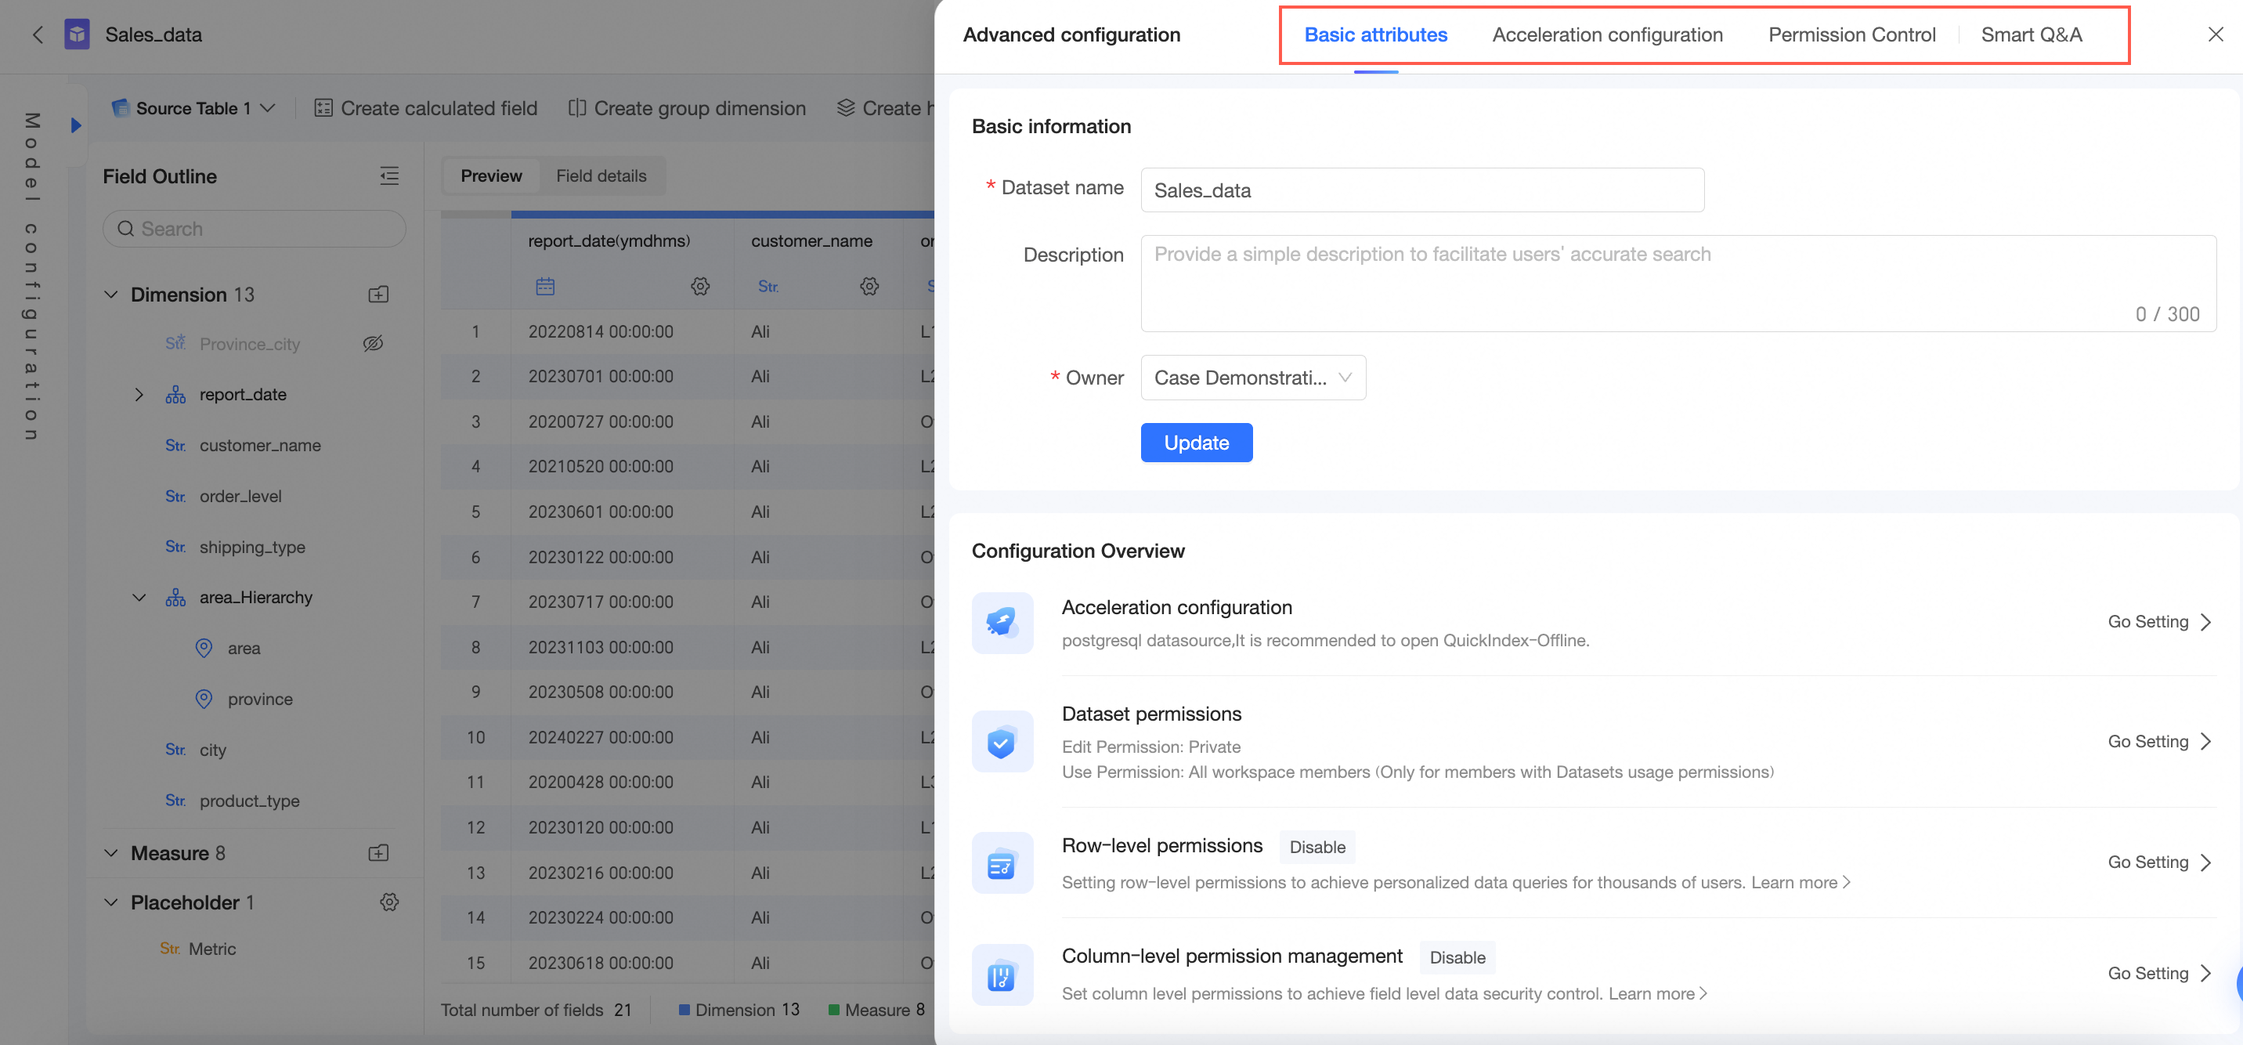Click the calendar type icon under report_date

click(x=545, y=287)
